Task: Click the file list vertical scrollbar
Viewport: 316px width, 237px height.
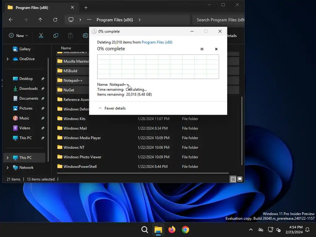Action: coord(242,131)
